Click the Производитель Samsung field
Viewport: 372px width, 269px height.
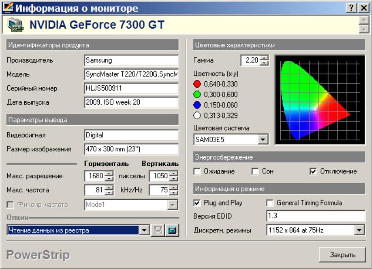[x=131, y=60]
